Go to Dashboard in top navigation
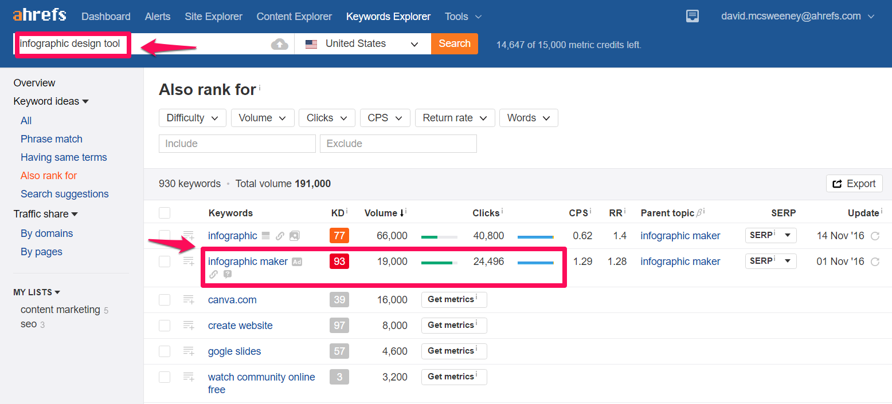 pyautogui.click(x=106, y=17)
